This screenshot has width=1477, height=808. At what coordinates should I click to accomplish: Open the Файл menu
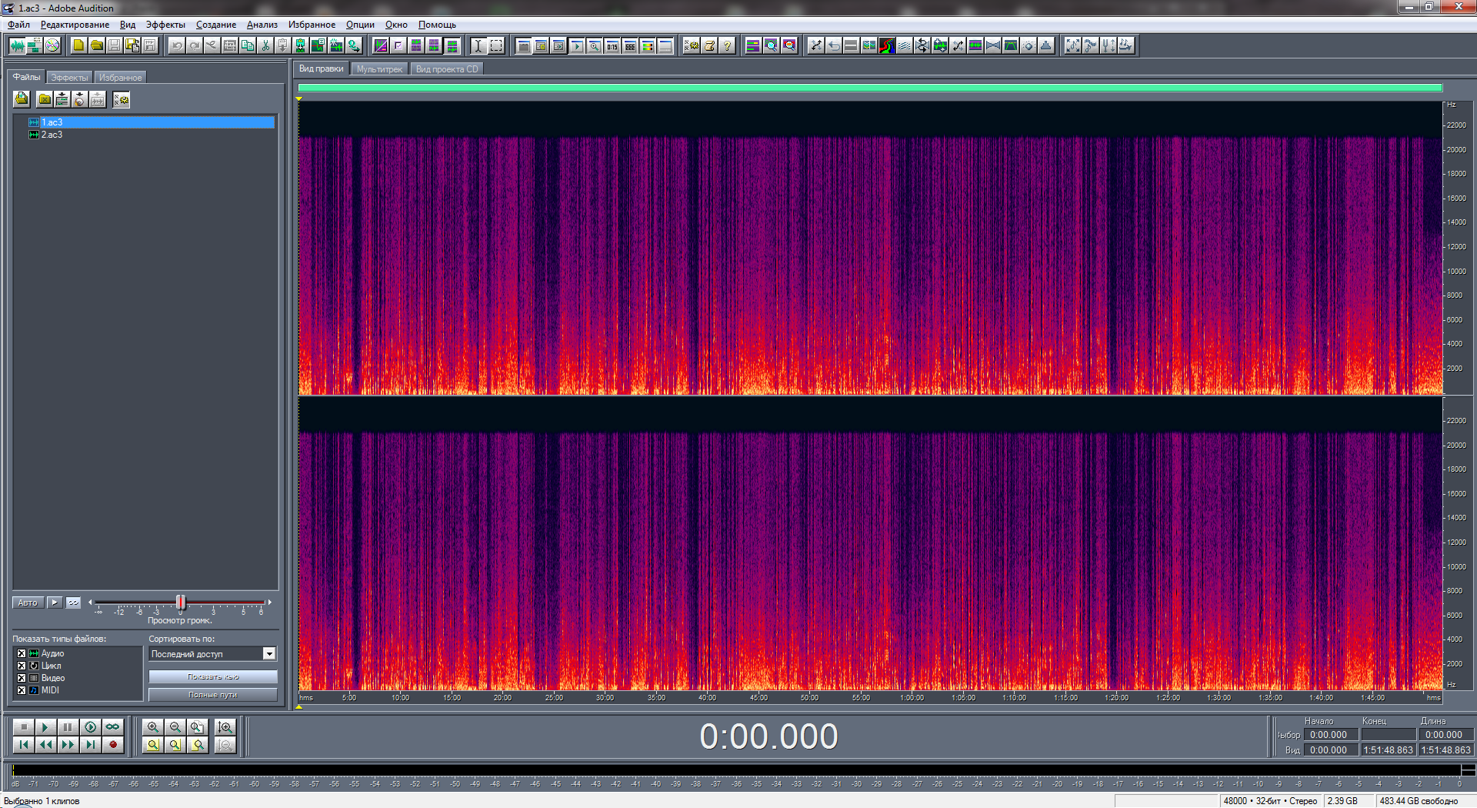click(18, 25)
